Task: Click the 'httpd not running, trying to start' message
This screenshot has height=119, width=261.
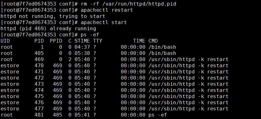Action: 53,16
